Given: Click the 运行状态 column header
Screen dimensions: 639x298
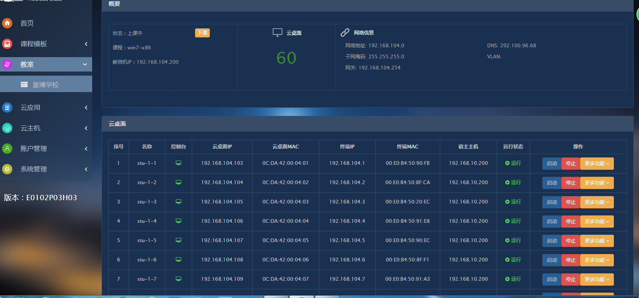Looking at the screenshot, I should [x=513, y=147].
